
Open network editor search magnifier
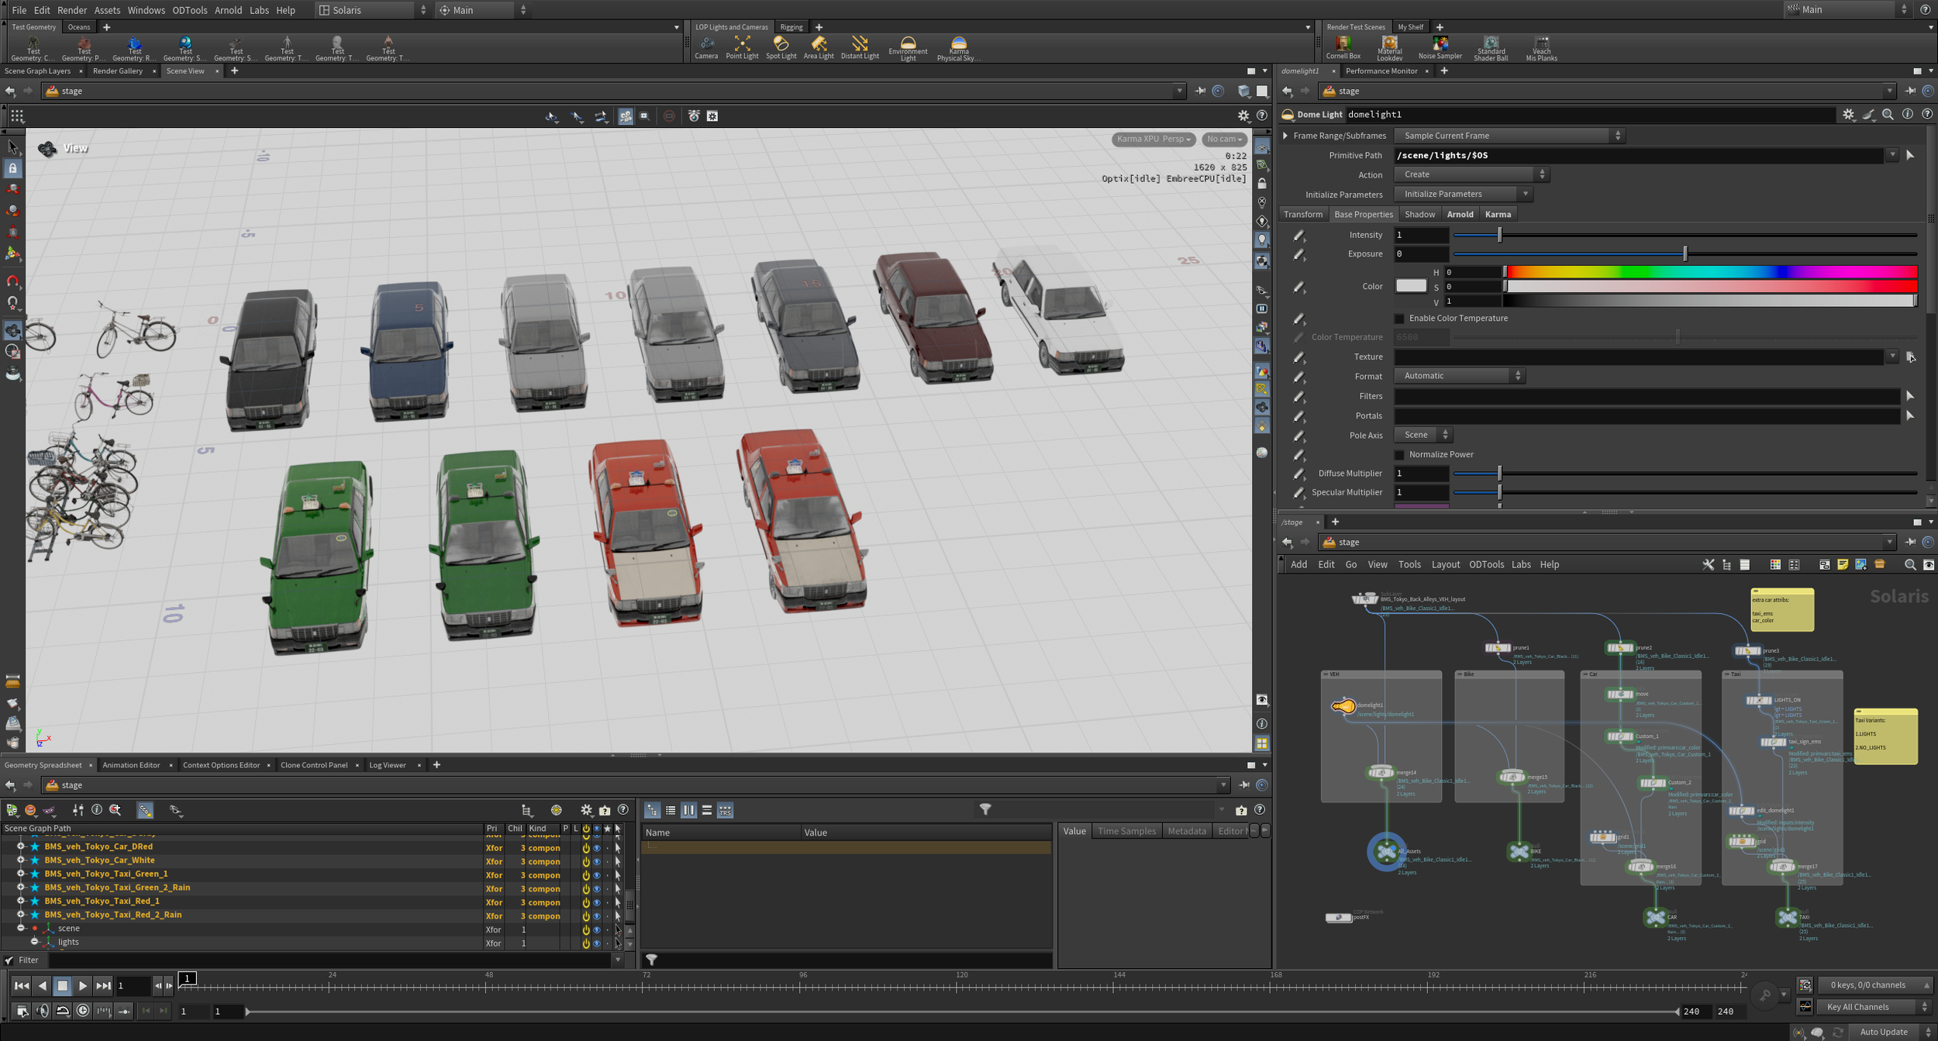tap(1910, 564)
